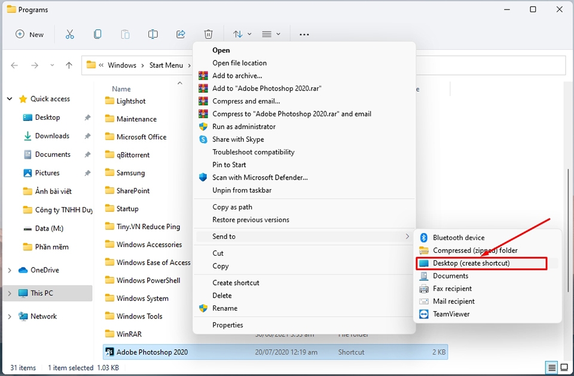574x376 pixels.
Task: Click the back navigation arrow
Action: coord(14,65)
